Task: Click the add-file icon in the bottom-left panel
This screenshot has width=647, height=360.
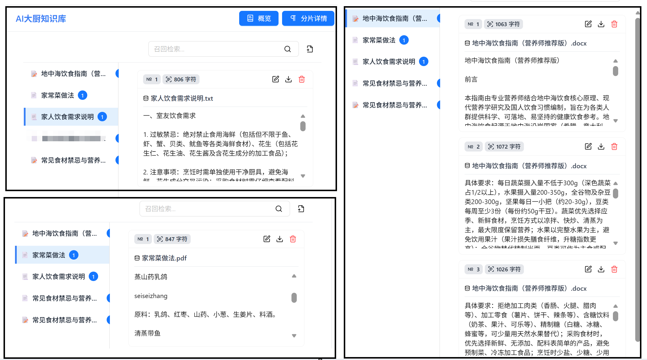Action: pyautogui.click(x=300, y=208)
